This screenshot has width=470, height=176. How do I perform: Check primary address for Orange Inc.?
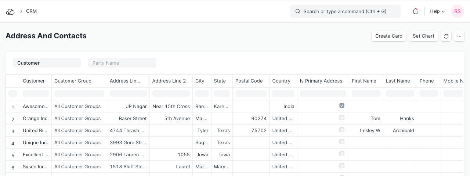(342, 118)
